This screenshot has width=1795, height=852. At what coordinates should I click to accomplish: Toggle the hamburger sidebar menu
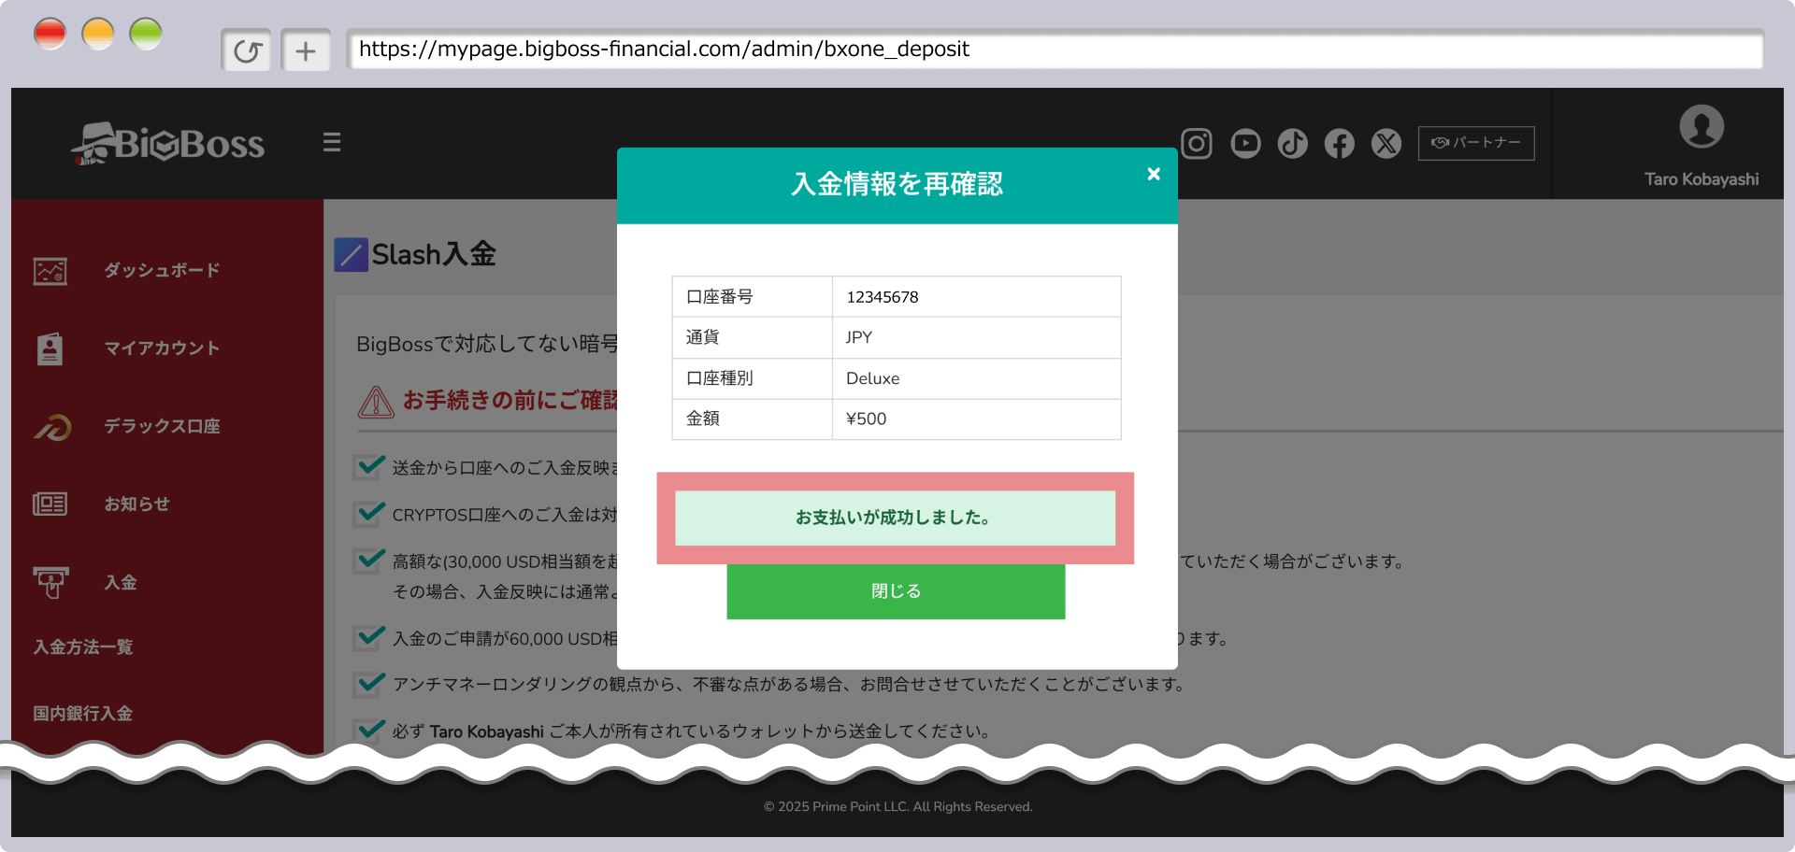pos(332,142)
